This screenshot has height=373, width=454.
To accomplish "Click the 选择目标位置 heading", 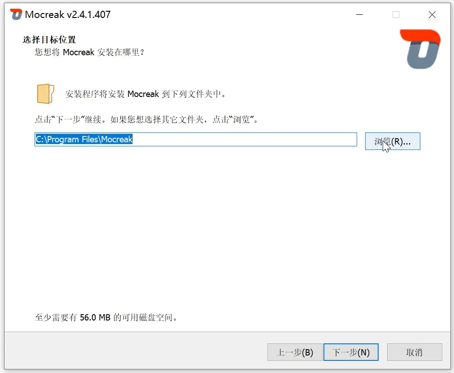I will pos(49,39).
